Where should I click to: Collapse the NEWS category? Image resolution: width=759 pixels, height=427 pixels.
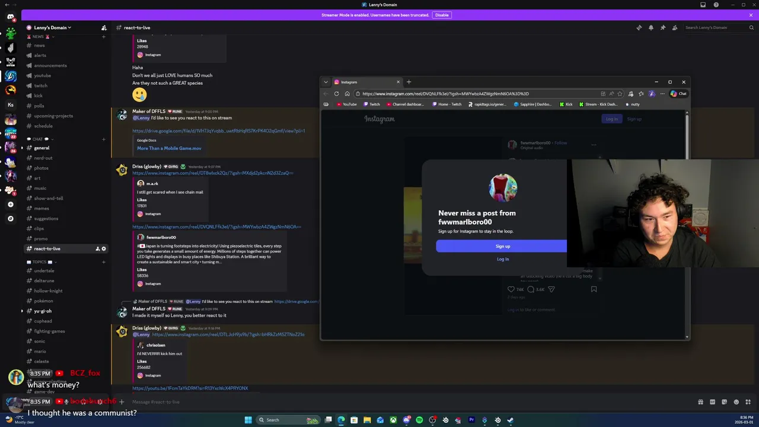pos(40,37)
